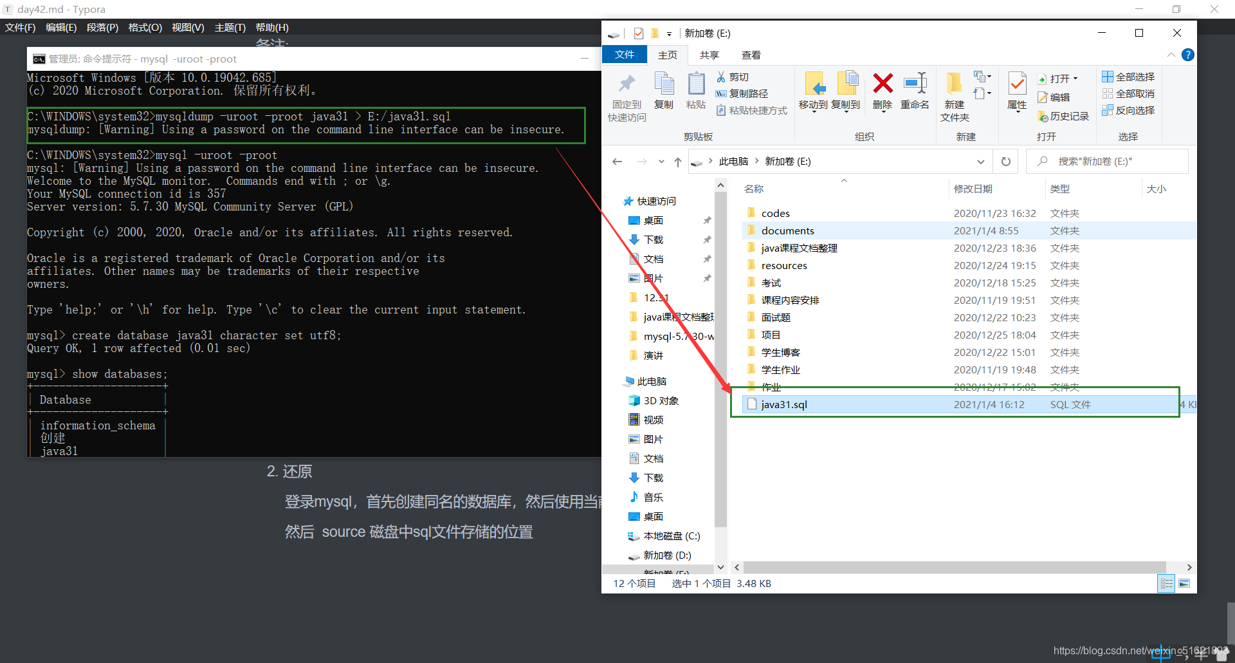This screenshot has width=1235, height=663.
Task: Toggle the checkbox icon in quick access toolbar
Action: 639,33
